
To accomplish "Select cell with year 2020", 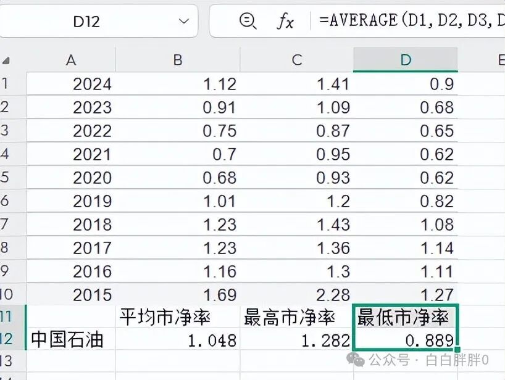I will [71, 178].
